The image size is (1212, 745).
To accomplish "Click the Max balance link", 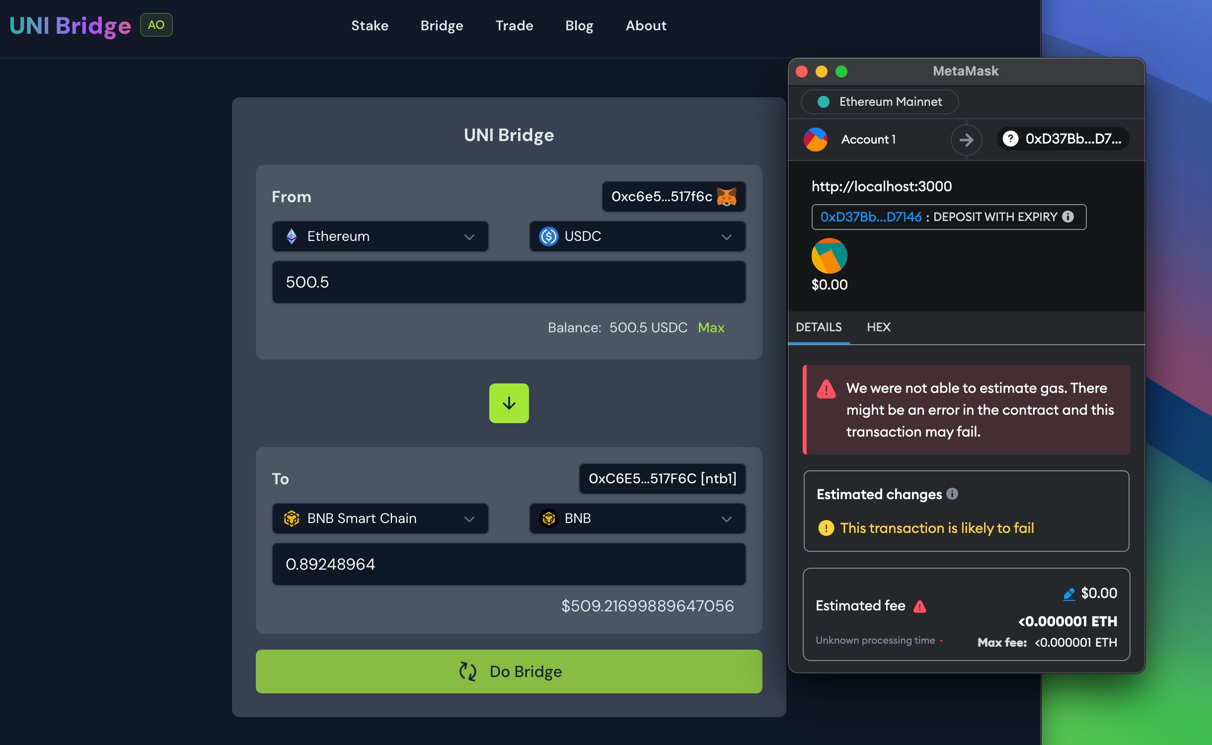I will click(711, 328).
